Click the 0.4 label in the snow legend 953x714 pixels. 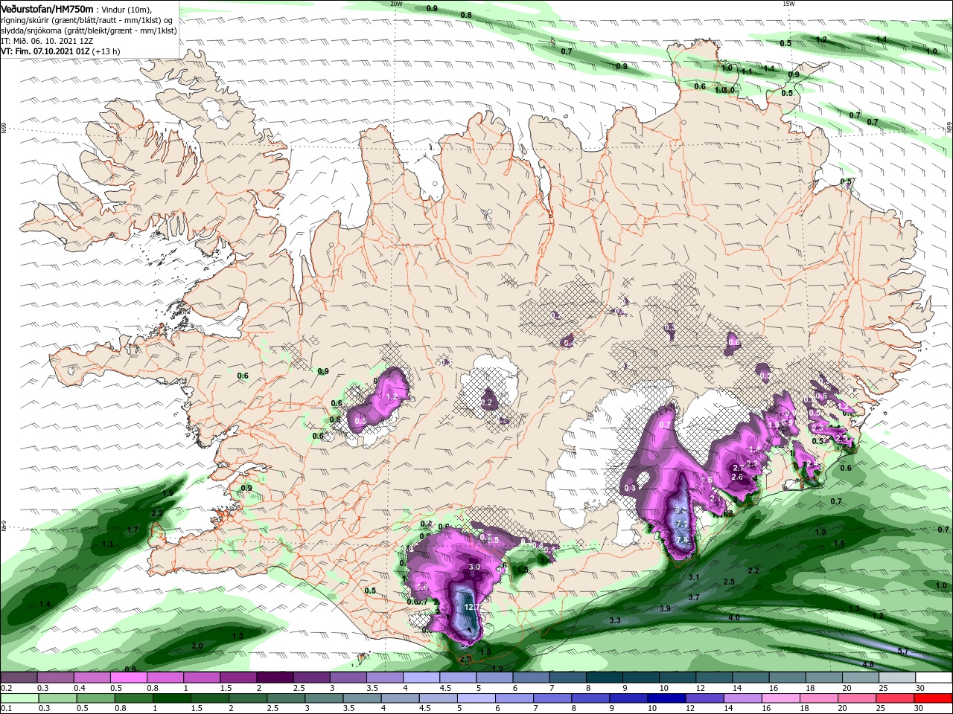point(79,688)
